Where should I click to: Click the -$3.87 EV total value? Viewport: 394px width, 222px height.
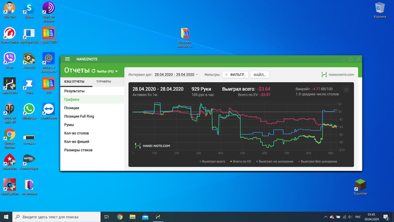coord(265,95)
